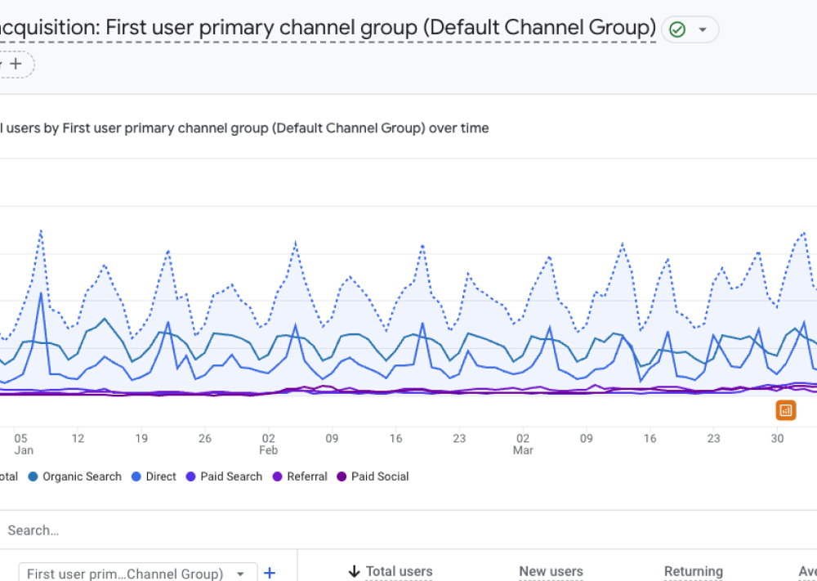Sort by the New users column
Screen dimensions: 817x581
click(x=551, y=571)
